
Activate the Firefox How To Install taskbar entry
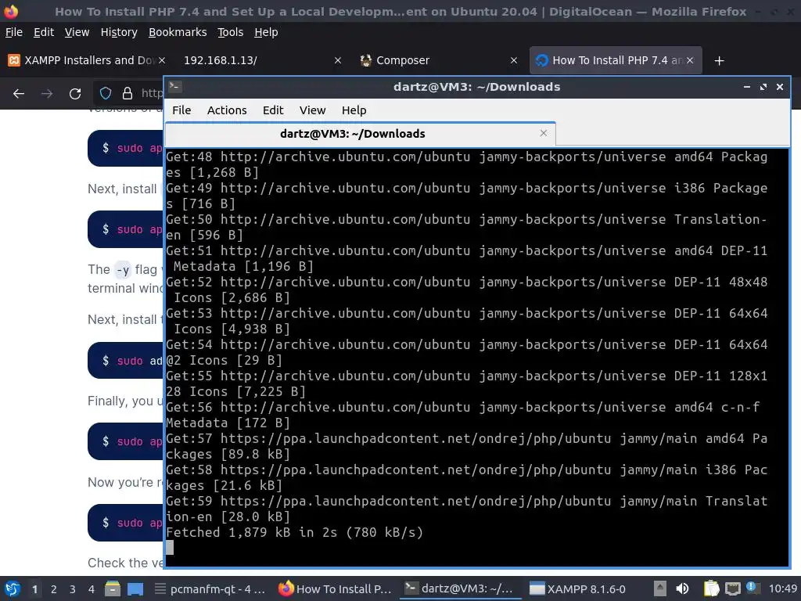point(336,589)
